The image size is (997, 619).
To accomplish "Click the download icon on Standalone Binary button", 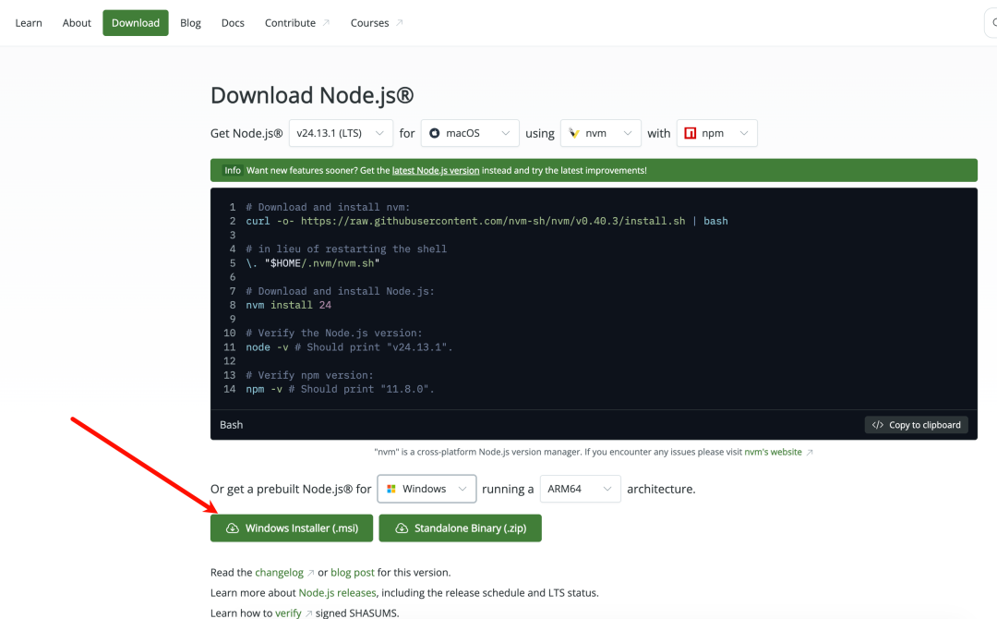I will 401,528.
